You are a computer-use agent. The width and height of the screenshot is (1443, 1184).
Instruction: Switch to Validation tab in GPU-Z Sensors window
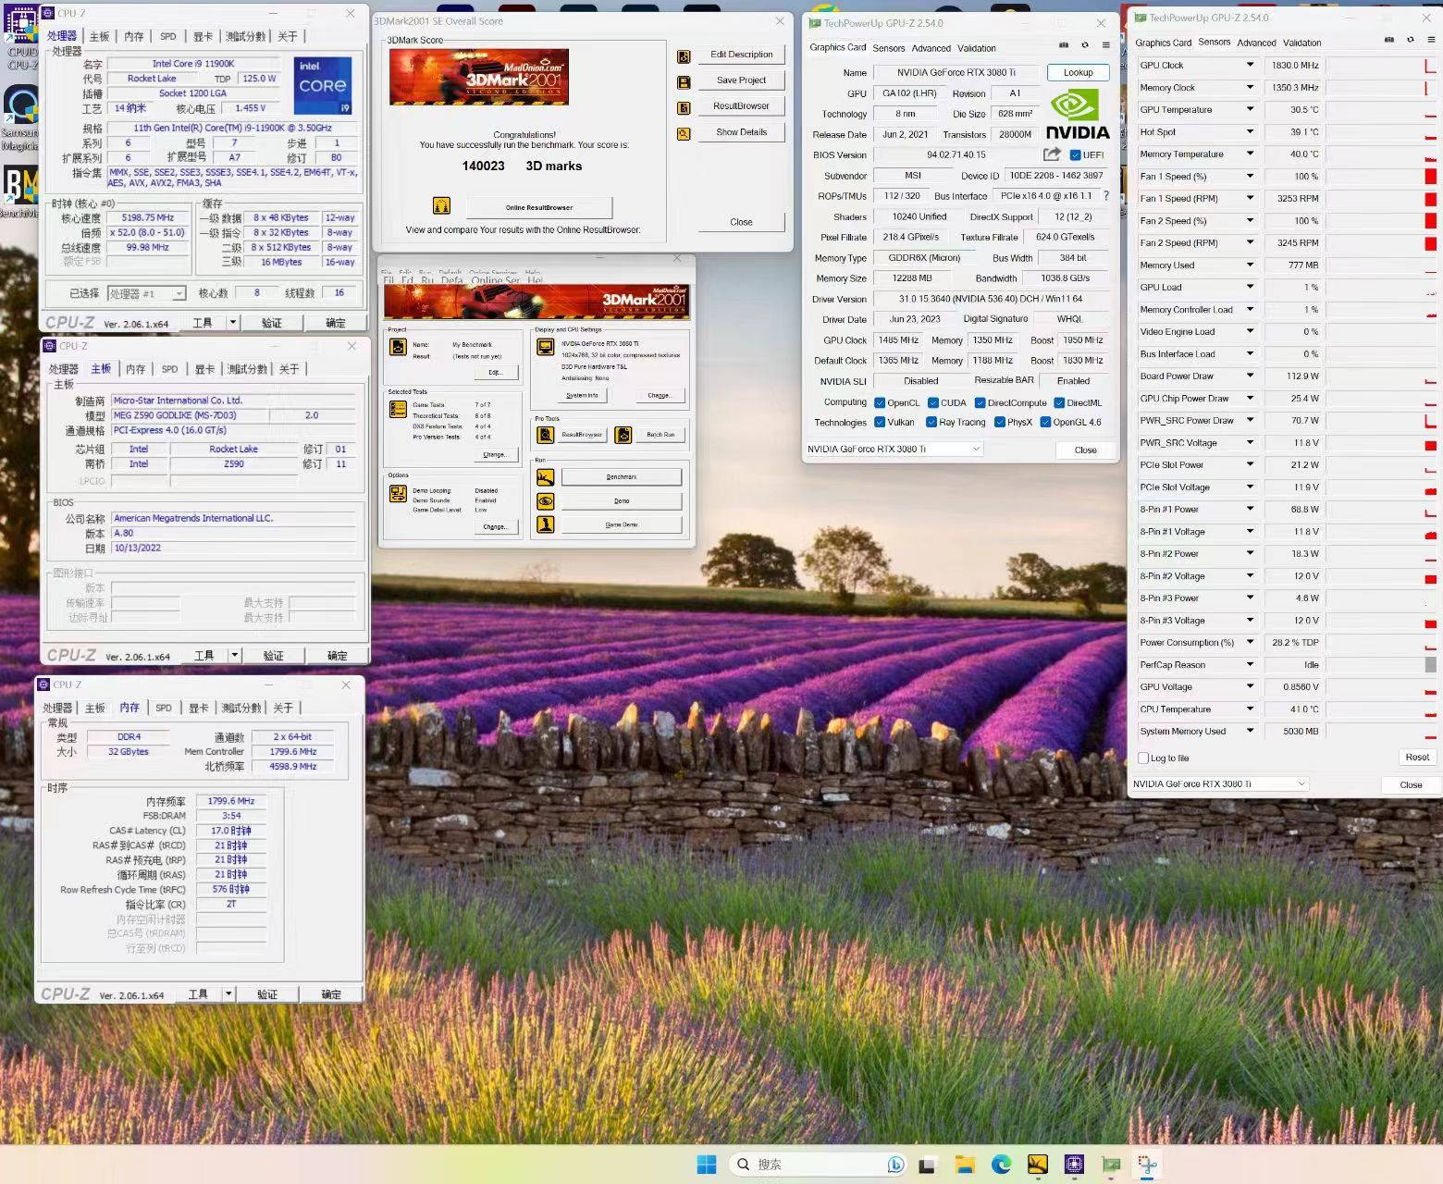click(1301, 43)
